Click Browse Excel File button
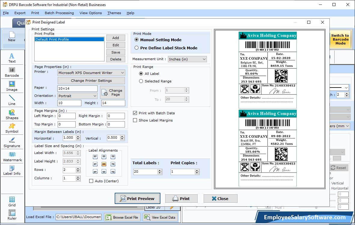355x225 pixels. 122,217
